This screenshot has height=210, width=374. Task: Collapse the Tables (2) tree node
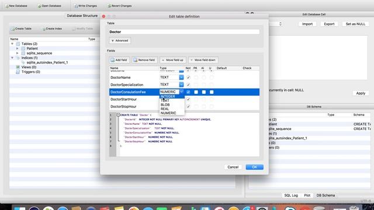pos(12,44)
